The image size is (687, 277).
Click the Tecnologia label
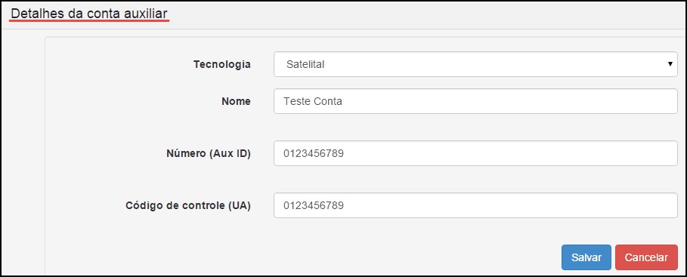[x=222, y=64]
